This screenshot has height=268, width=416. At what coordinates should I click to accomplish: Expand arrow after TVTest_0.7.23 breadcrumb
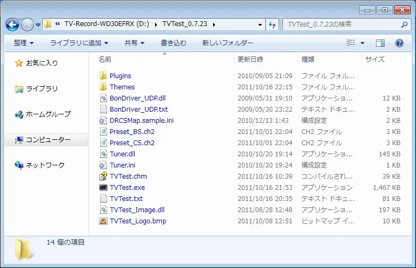coord(214,24)
